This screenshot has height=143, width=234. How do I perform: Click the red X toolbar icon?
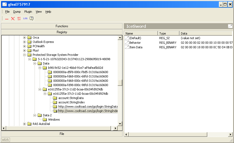13,19
